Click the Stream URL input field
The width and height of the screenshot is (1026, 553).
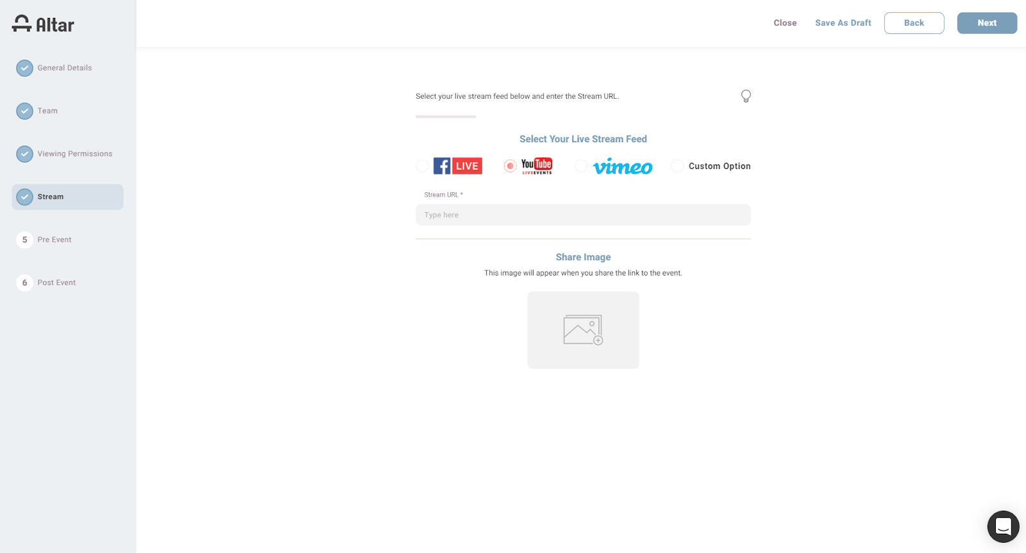(583, 215)
